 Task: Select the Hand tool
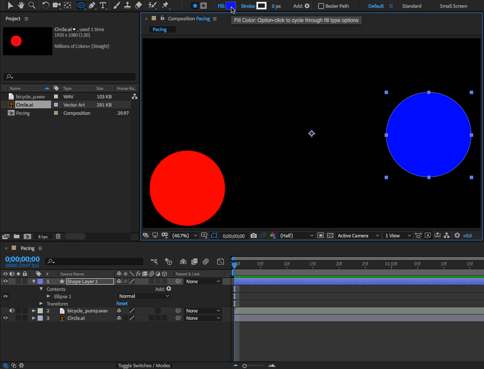pyautogui.click(x=21, y=6)
